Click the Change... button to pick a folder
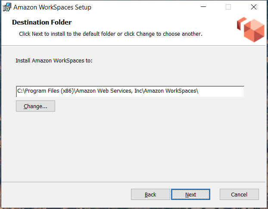Screen dimensions: 268x209 pos(35,106)
